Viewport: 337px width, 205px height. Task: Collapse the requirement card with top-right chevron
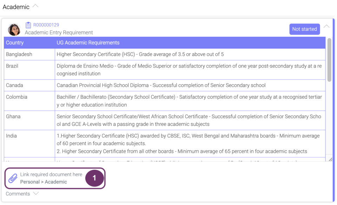326,26
